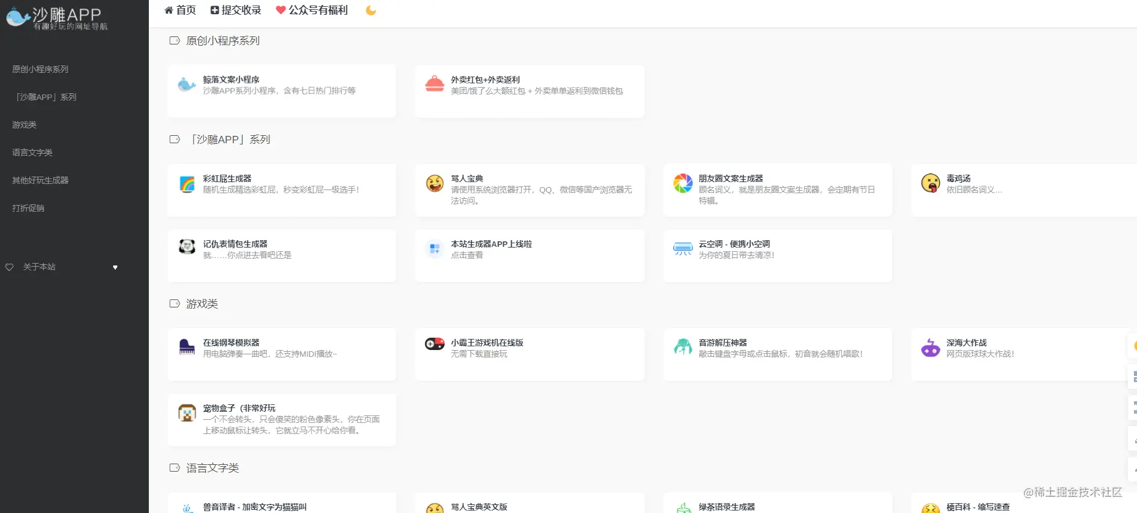
Task: Click the 音游解压神器 card title
Action: [x=723, y=343]
